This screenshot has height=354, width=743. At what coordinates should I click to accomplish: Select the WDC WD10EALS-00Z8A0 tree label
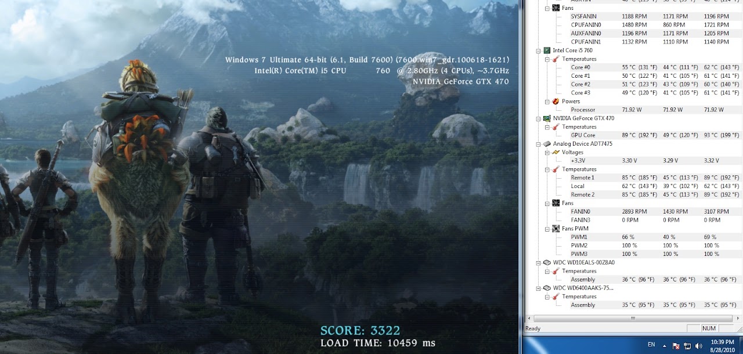pos(584,263)
